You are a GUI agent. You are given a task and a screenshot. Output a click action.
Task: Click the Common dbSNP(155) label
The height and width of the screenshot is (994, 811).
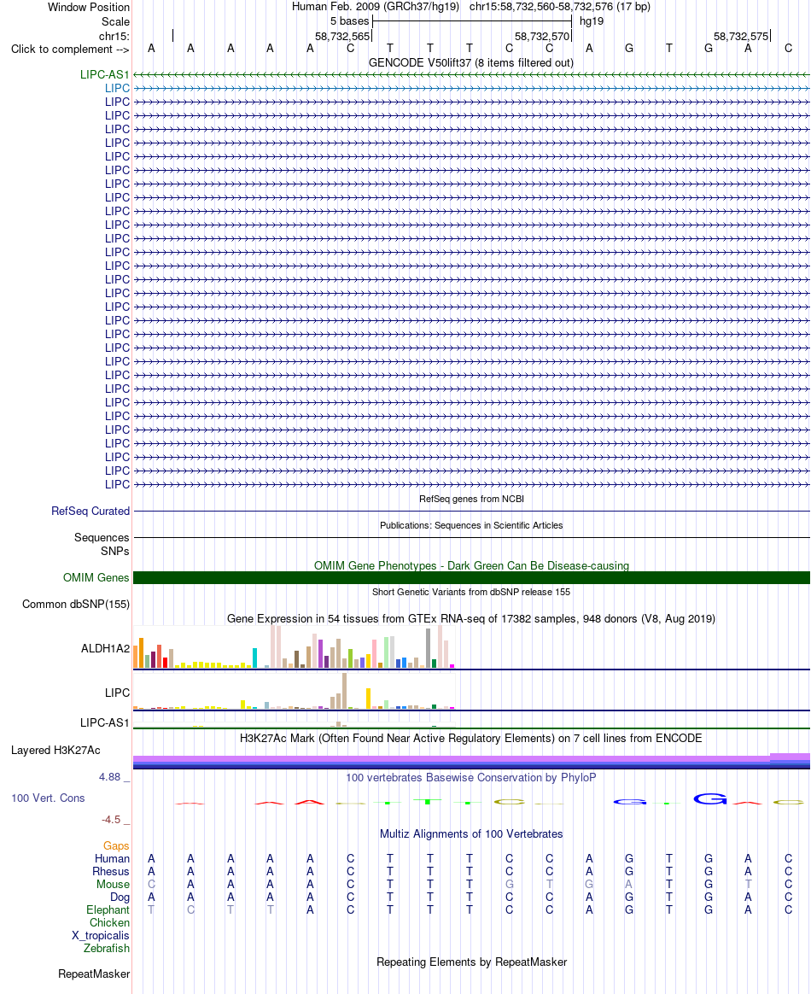pyautogui.click(x=76, y=604)
